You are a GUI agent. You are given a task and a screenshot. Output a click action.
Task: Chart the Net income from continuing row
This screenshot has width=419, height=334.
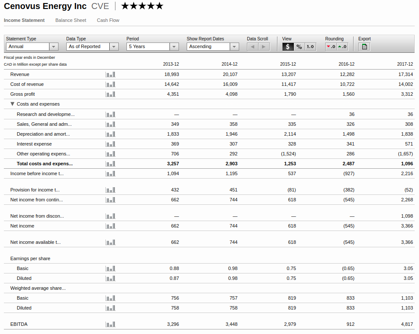[111, 200]
